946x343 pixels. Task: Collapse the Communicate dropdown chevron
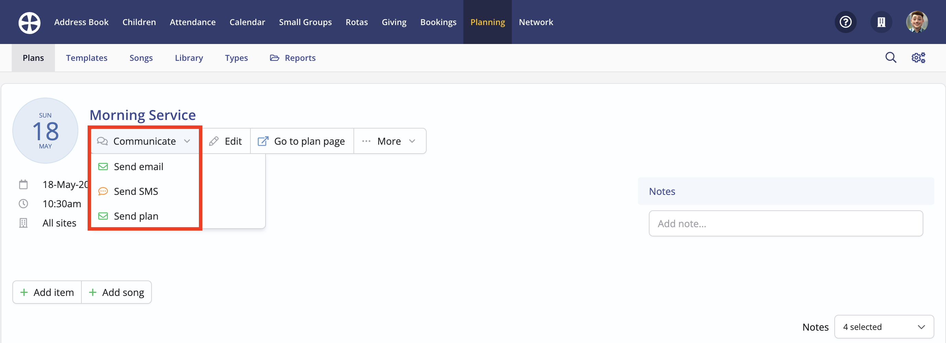click(x=187, y=141)
